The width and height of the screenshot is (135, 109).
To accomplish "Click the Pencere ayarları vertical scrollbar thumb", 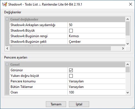I will pos(127,69).
